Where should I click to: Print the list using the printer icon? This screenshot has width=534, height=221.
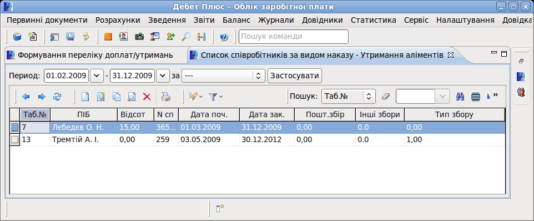[x=166, y=97]
